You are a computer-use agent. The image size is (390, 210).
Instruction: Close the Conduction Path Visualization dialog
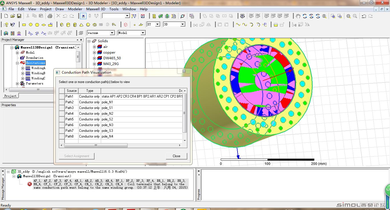[x=184, y=71]
